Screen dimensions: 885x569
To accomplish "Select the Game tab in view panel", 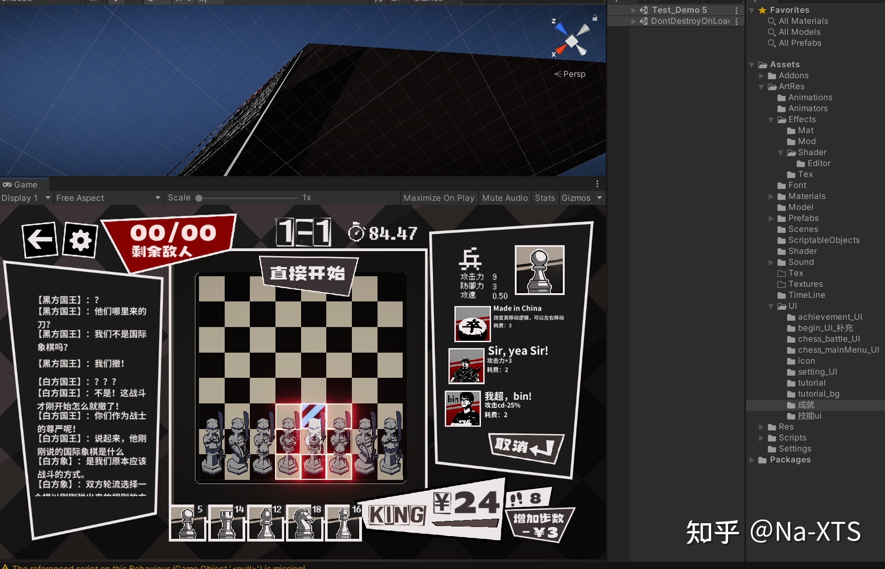I will pyautogui.click(x=22, y=184).
